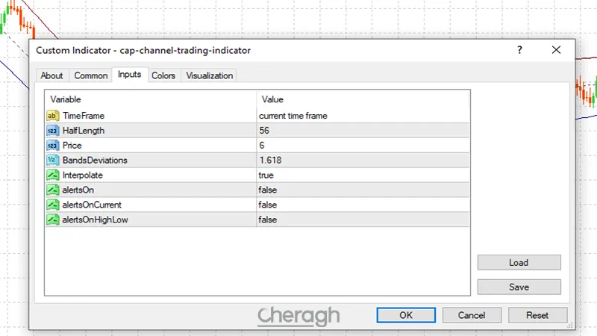597x336 pixels.
Task: Click the BandsDeviations double type icon
Action: [52, 160]
